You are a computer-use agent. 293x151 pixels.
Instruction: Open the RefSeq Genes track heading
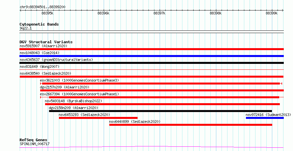click(34, 140)
